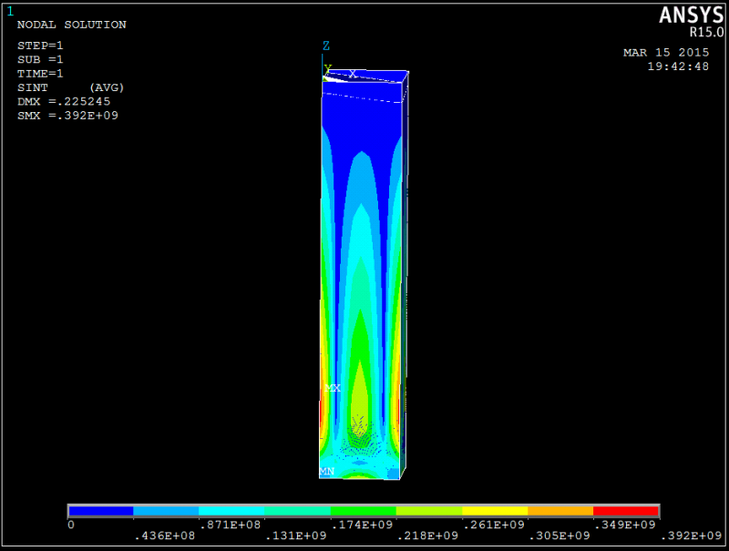Click the SINT (AVG) label
Image resolution: width=729 pixels, height=551 pixels.
(x=71, y=87)
